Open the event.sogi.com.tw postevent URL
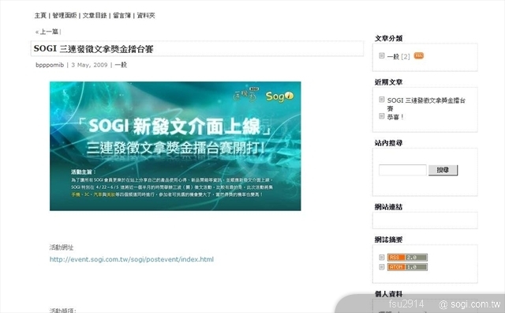Viewport: 505px width, 313px height. [x=132, y=259]
